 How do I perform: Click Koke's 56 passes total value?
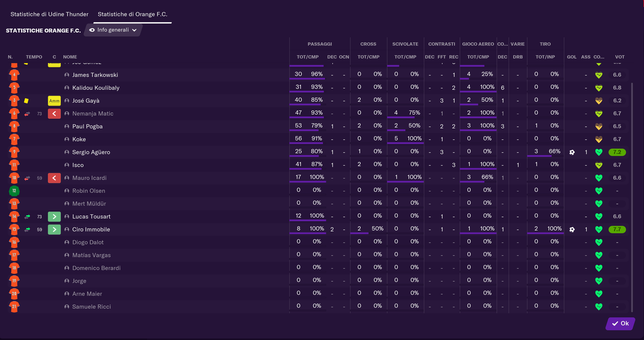(x=298, y=139)
